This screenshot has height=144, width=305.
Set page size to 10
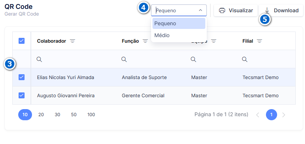(x=25, y=115)
